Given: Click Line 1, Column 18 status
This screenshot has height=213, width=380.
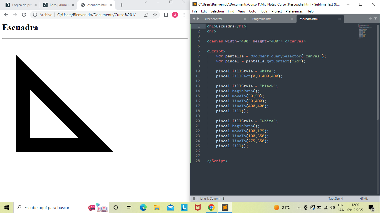Looking at the screenshot, I should [212, 199].
